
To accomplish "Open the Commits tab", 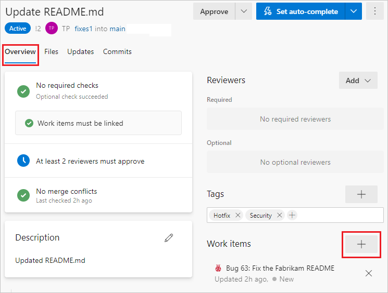I will click(x=117, y=51).
